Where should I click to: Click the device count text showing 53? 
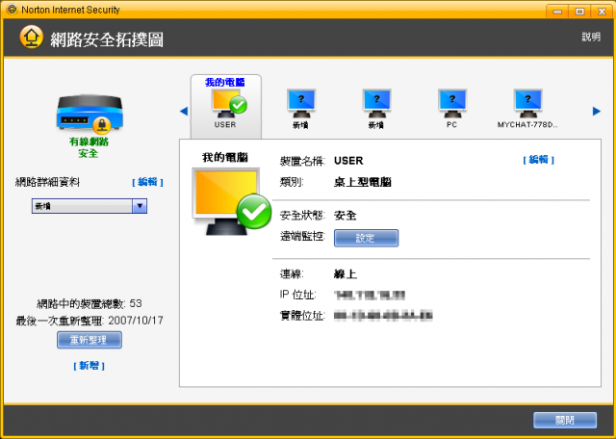90,304
